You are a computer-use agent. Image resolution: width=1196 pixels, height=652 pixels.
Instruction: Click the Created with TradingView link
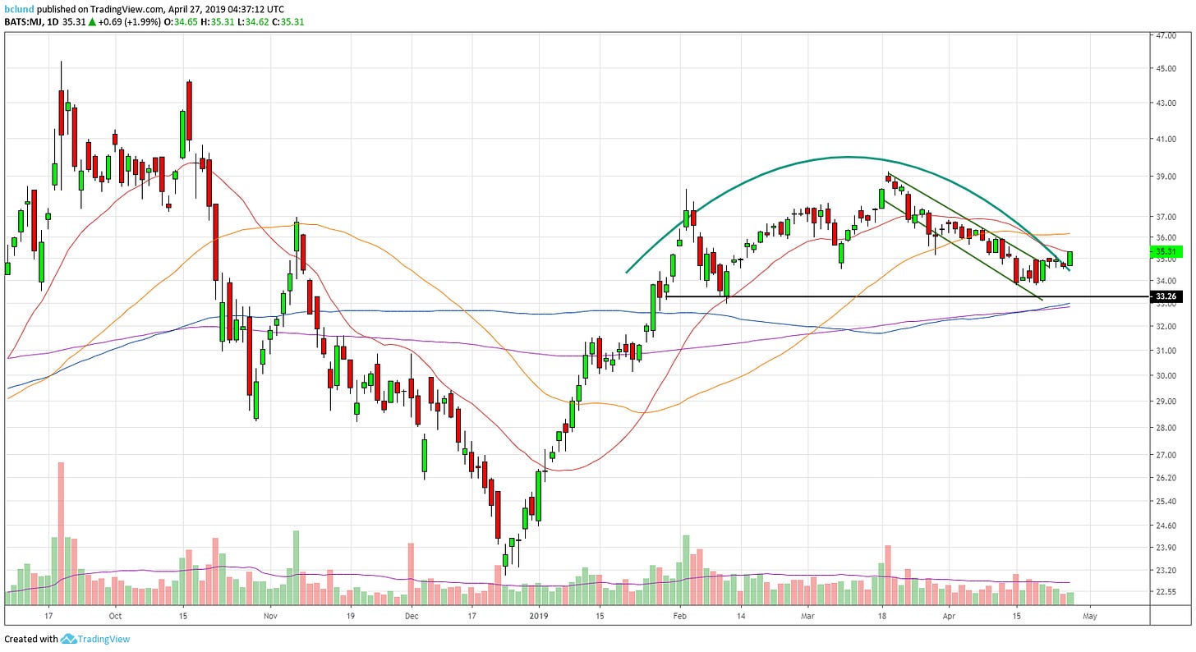click(x=67, y=639)
